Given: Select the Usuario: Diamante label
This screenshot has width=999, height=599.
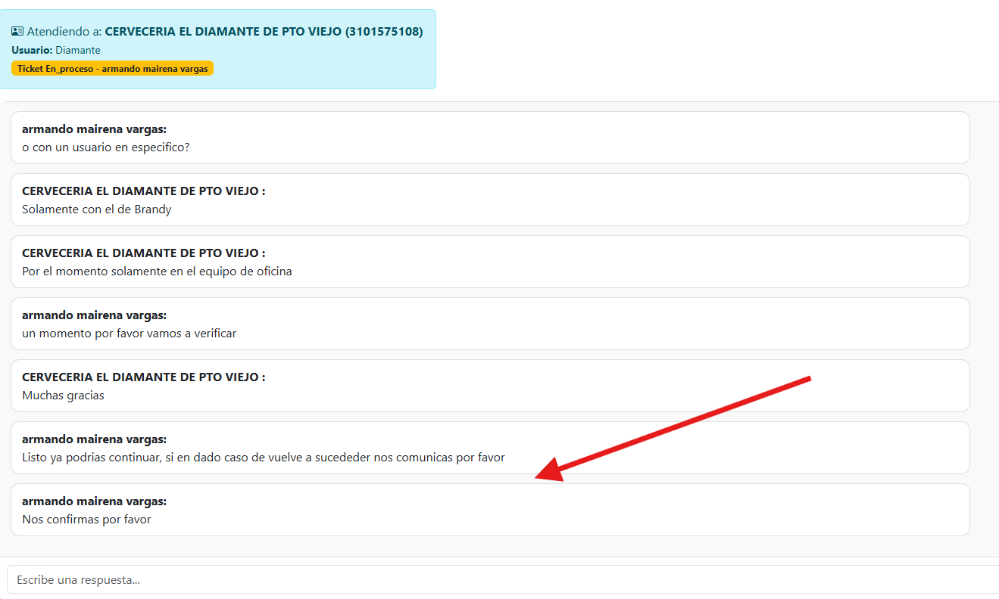Looking at the screenshot, I should 56,50.
